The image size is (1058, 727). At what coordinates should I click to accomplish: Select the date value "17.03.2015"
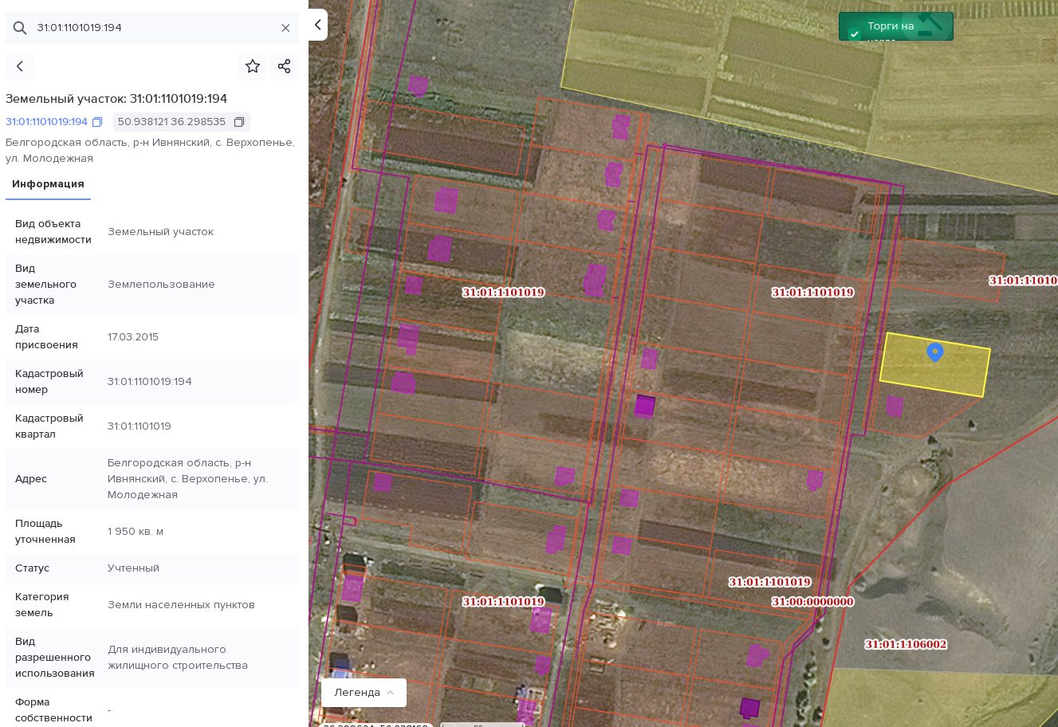pyautogui.click(x=133, y=337)
